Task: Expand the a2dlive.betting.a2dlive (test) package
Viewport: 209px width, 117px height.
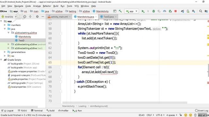Action: click(8, 48)
